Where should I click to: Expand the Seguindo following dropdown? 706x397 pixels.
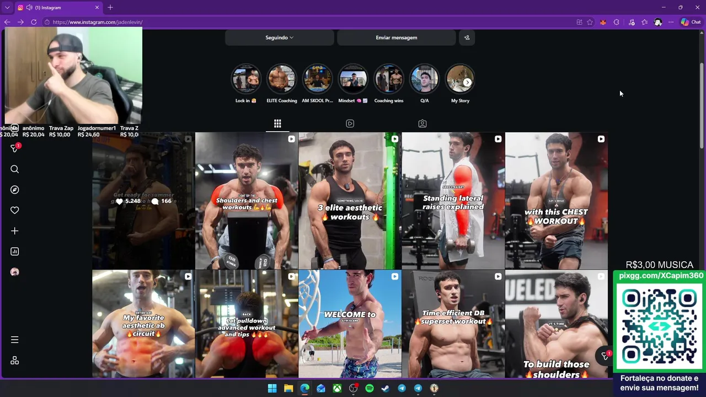[x=279, y=37]
